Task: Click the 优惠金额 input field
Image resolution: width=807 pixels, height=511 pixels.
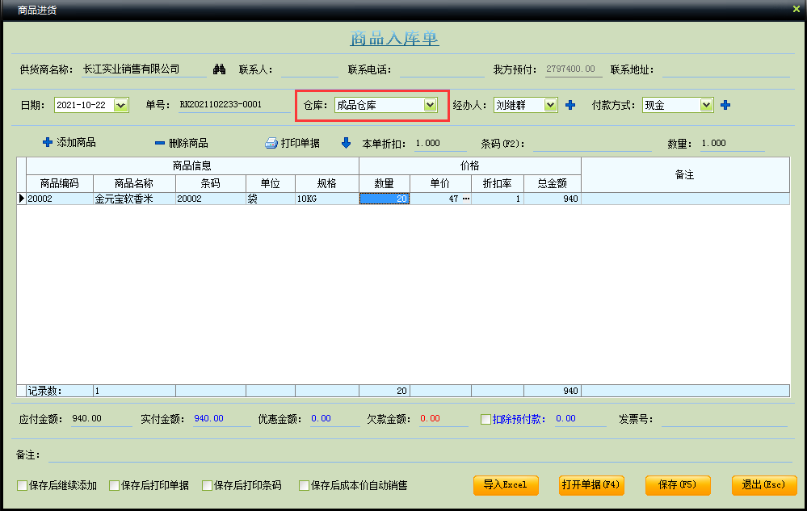Action: 335,419
